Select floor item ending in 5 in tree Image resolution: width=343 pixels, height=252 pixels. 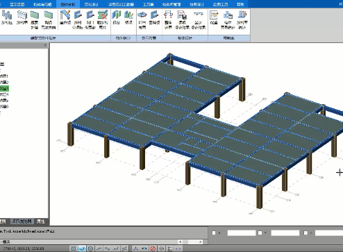[4, 101]
